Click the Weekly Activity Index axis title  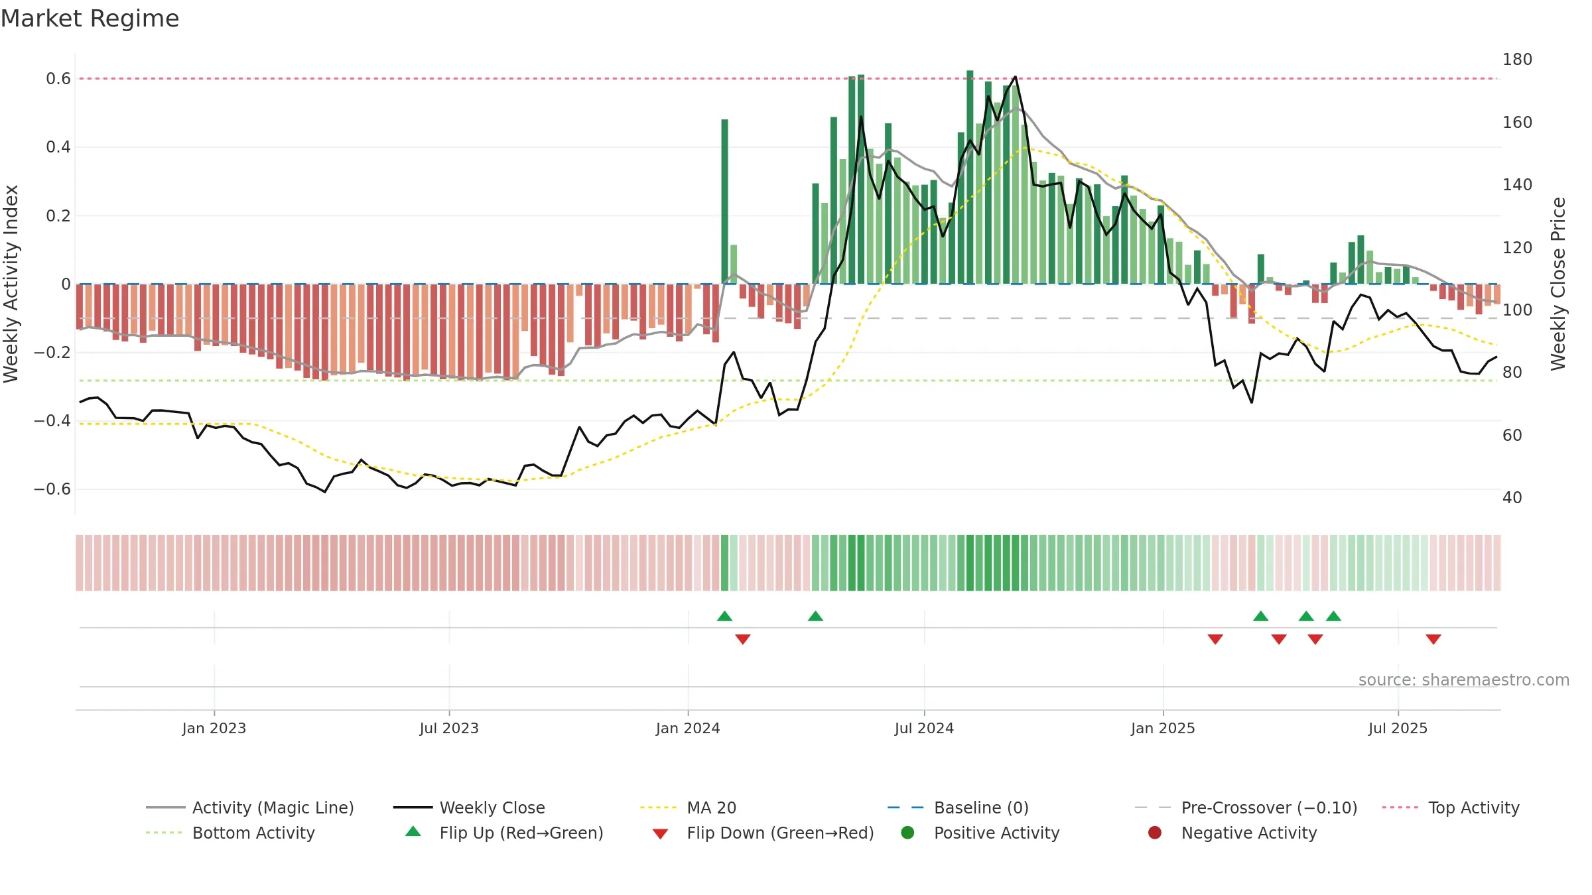coord(11,284)
